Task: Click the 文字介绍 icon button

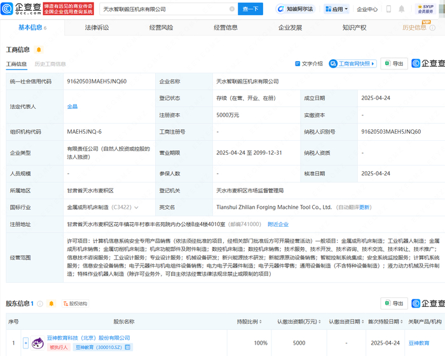Action: click(x=310, y=64)
